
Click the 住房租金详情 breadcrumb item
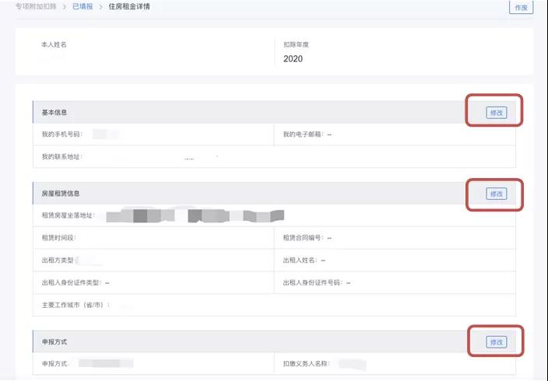pos(128,6)
